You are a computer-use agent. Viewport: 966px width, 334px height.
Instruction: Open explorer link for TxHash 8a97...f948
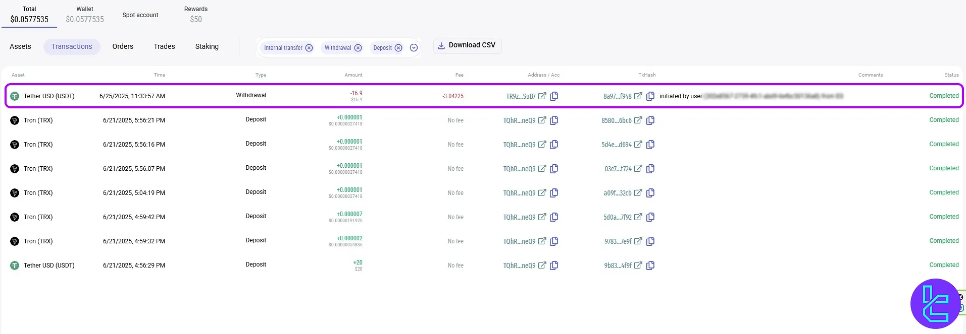pos(638,96)
